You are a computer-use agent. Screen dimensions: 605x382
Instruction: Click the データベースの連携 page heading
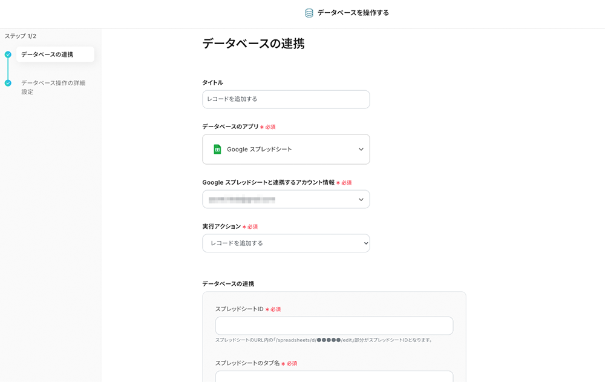[253, 44]
